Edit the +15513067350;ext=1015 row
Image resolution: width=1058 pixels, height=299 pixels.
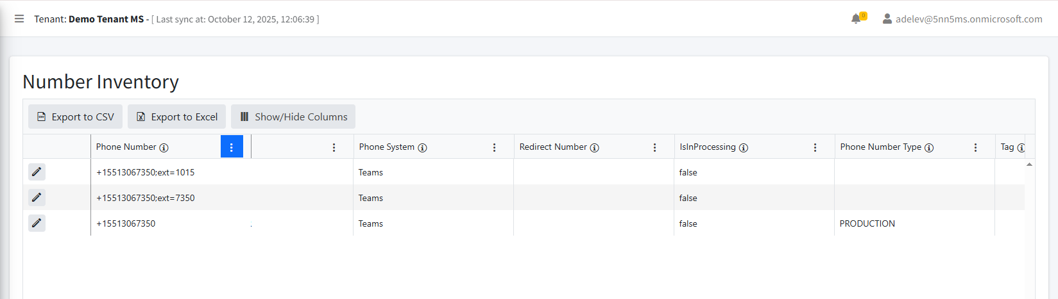pyautogui.click(x=37, y=172)
